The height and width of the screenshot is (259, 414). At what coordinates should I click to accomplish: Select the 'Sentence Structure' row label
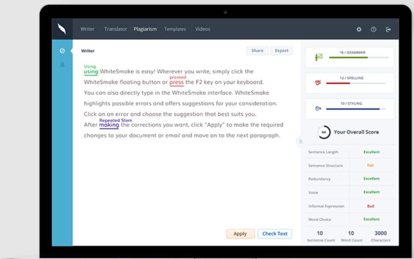325,165
